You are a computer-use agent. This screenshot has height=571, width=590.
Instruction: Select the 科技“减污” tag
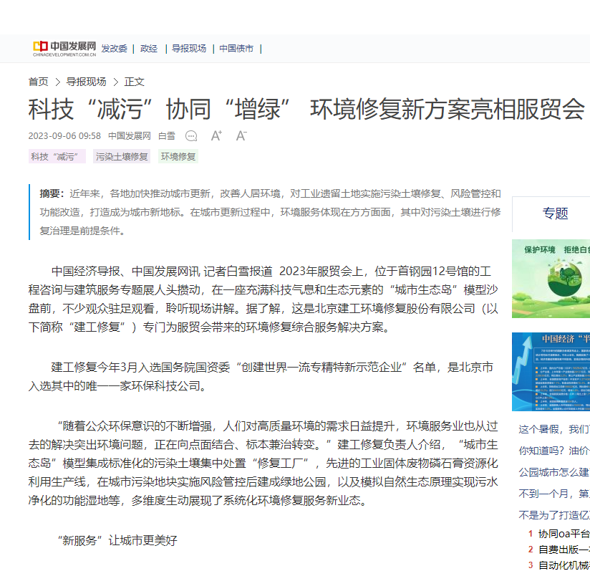point(57,157)
